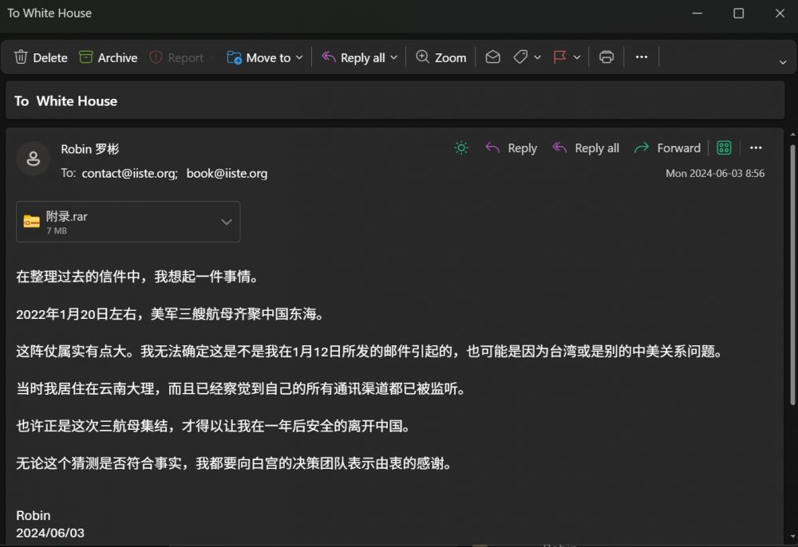Mark message read or unread envelope icon

click(493, 57)
